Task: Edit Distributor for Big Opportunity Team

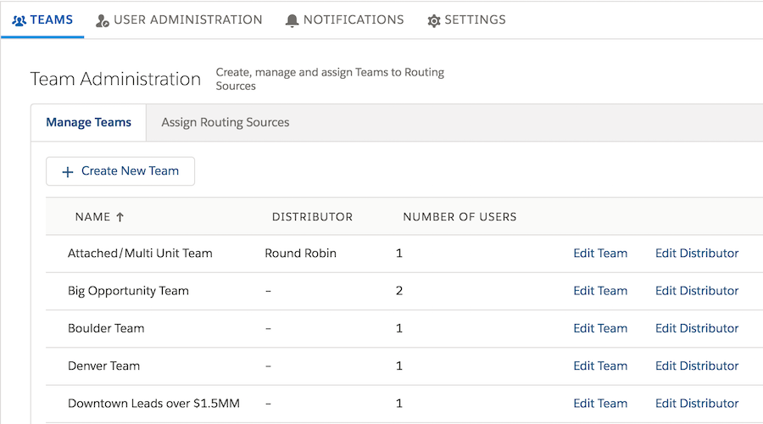Action: 697,291
